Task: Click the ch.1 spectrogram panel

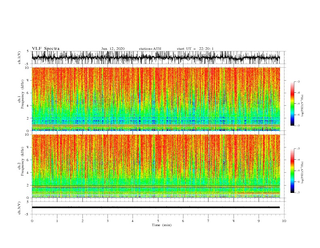Action: pyautogui.click(x=156, y=99)
